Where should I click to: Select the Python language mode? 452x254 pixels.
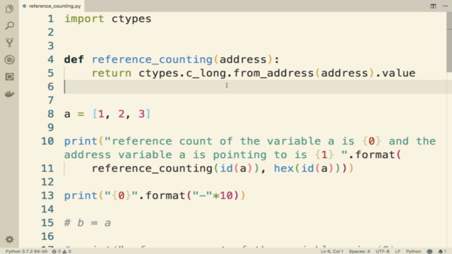pyautogui.click(x=413, y=251)
